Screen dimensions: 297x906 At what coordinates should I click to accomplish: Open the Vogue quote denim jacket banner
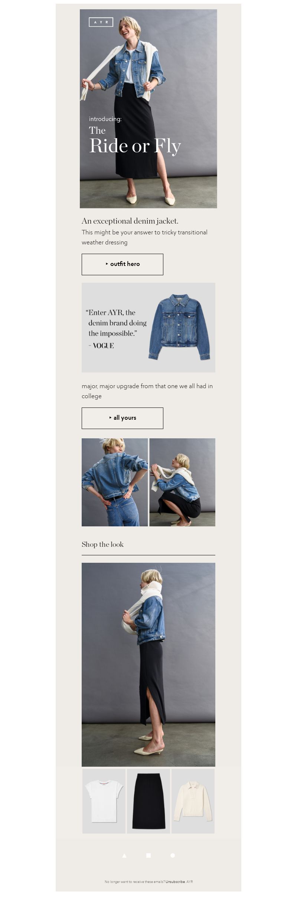coord(148,328)
